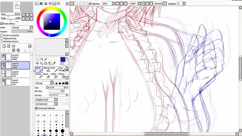Open the layer Mode Normal dropdown

coord(22,28)
